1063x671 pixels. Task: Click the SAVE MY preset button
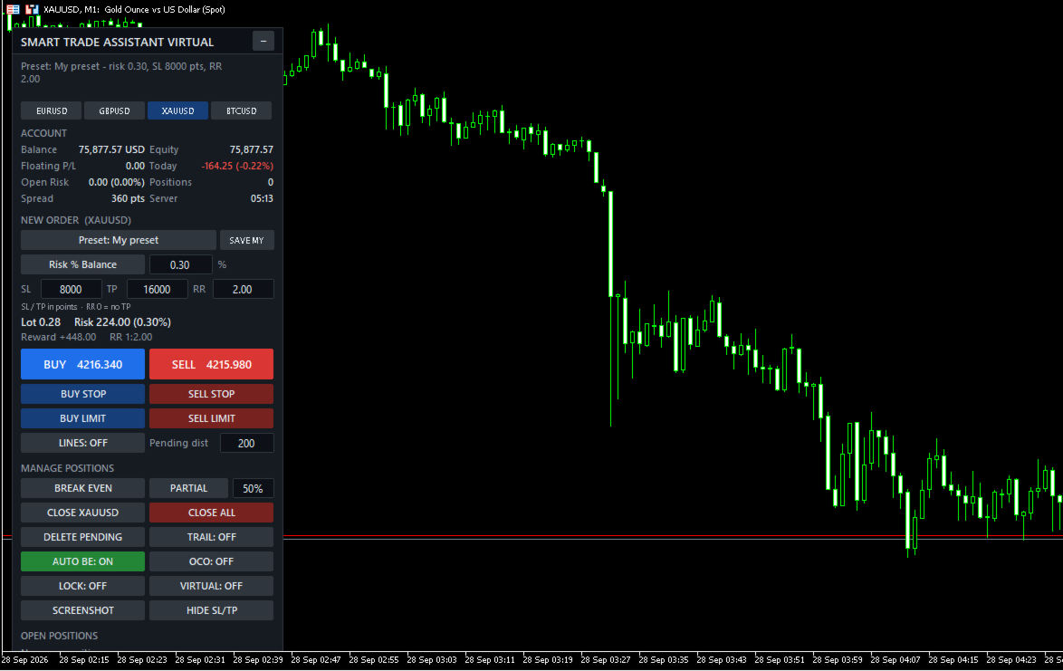tap(247, 240)
